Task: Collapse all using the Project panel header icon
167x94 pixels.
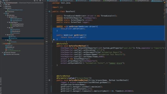Action: pyautogui.click(x=37, y=1)
